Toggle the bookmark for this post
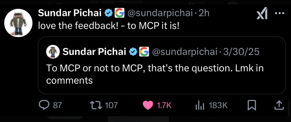Viewport: 291px width, 122px height. coord(252,105)
